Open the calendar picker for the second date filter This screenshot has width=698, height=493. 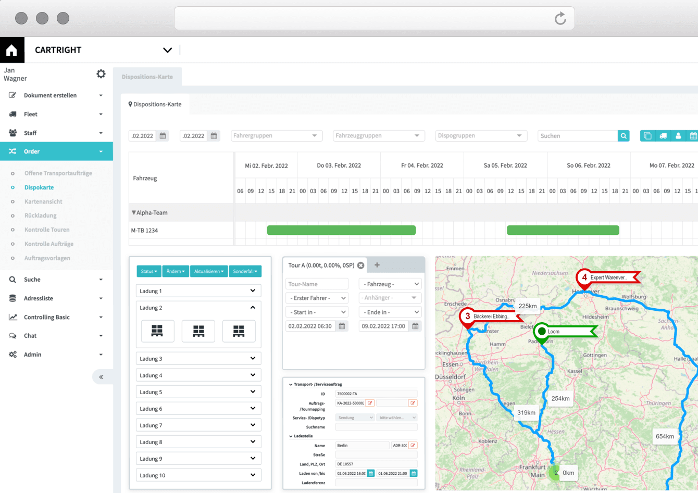click(214, 136)
